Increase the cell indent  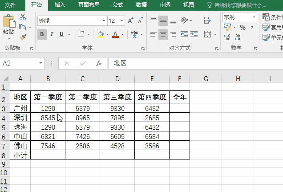[x=194, y=34]
